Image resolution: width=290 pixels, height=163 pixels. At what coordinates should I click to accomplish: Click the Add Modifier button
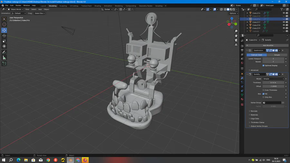(267, 45)
